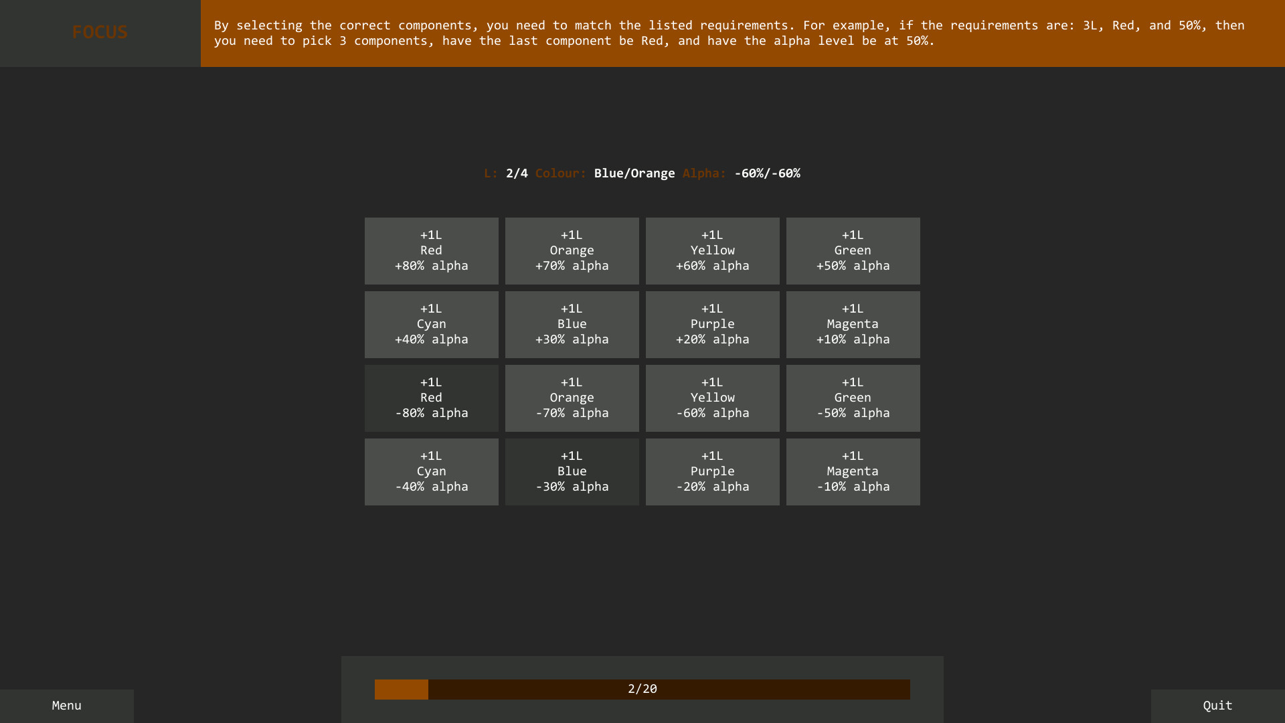Viewport: 1285px width, 723px height.
Task: Select the Red +80% alpha component
Action: pyautogui.click(x=431, y=250)
